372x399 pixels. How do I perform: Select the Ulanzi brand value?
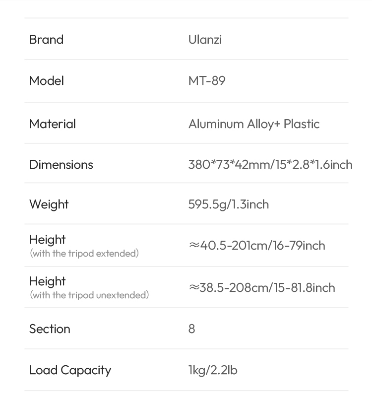tap(205, 40)
